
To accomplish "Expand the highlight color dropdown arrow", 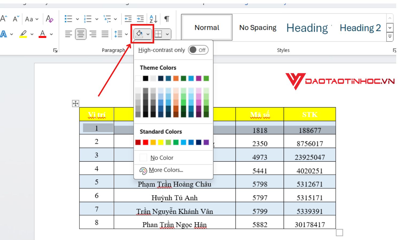I will click(x=32, y=34).
